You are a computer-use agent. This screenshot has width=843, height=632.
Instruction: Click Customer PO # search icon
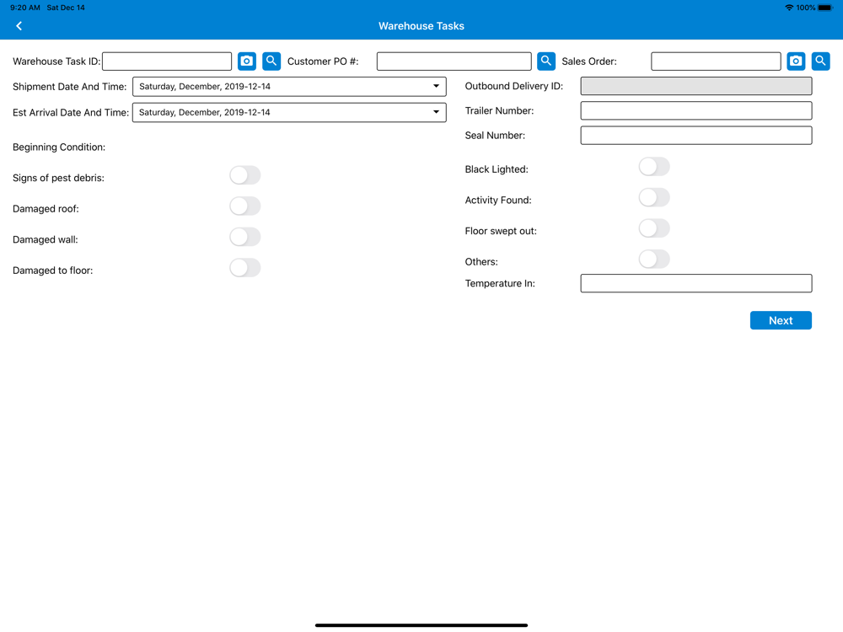tap(546, 62)
